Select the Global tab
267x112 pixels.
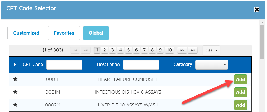point(96,33)
